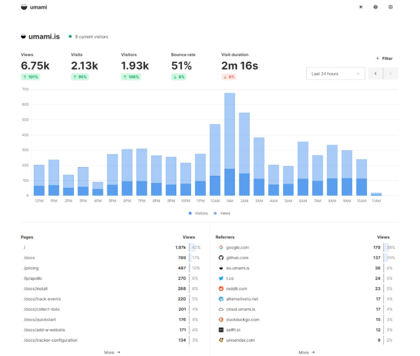This screenshot has height=356, width=420.
Task: Click the unisender.com referrer icon
Action: (221, 340)
